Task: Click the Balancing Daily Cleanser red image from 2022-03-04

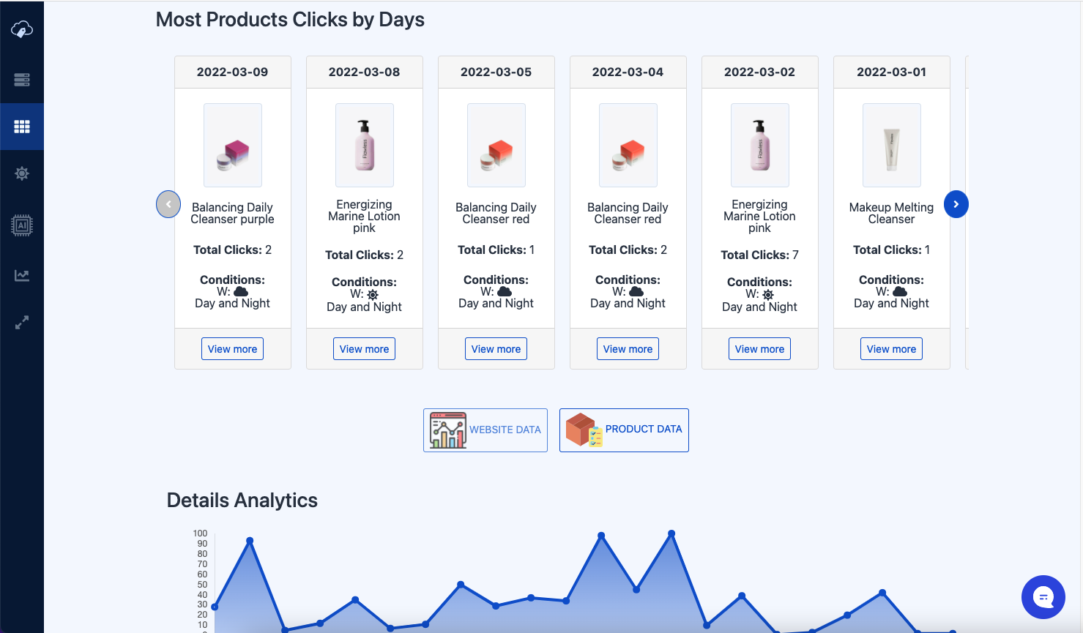Action: (x=628, y=145)
